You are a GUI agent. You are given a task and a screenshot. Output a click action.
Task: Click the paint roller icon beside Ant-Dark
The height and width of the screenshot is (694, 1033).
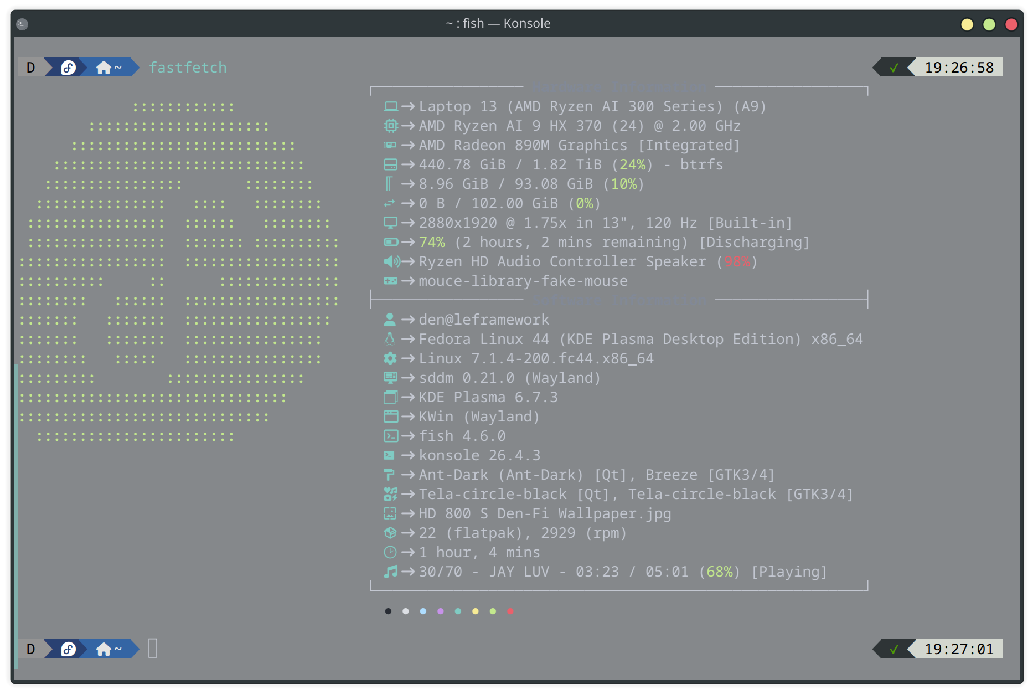pyautogui.click(x=389, y=475)
